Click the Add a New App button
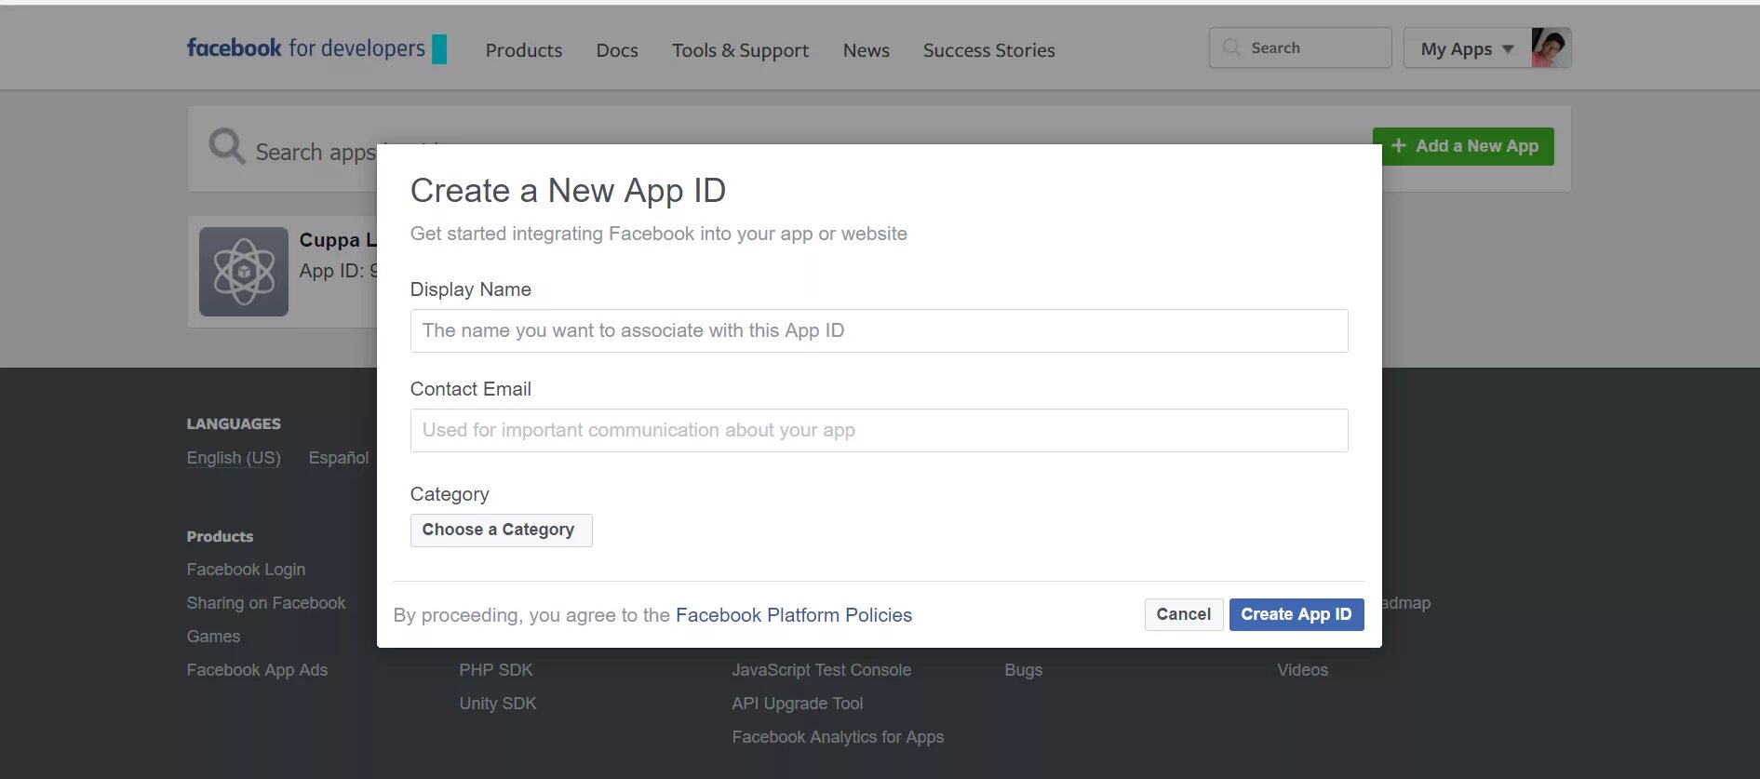The width and height of the screenshot is (1760, 779). pos(1463,146)
